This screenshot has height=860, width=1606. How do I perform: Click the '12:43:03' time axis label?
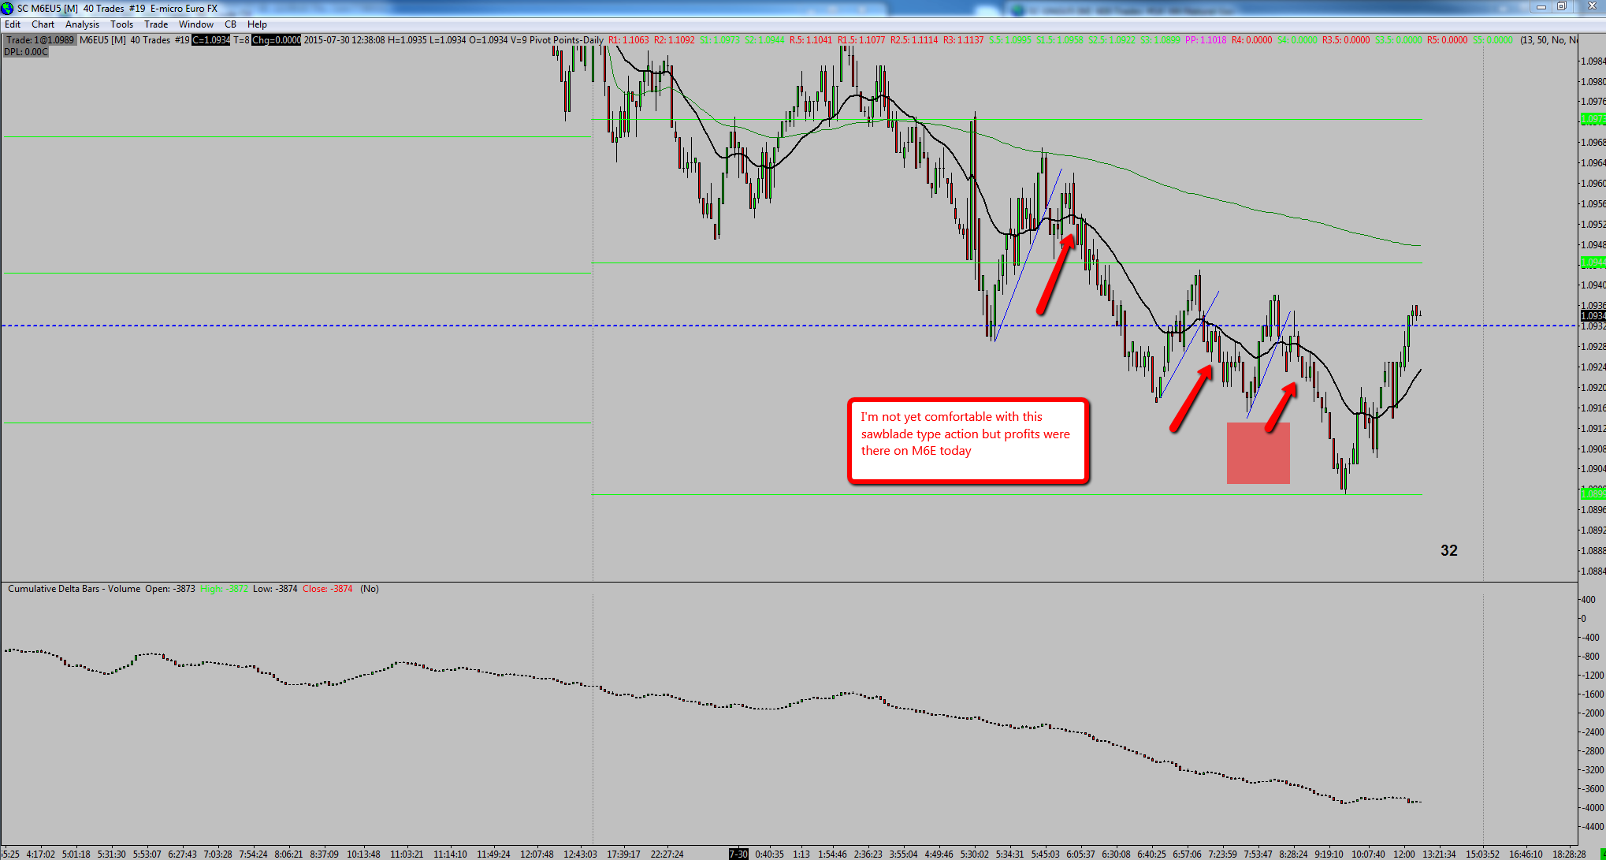pos(580,854)
